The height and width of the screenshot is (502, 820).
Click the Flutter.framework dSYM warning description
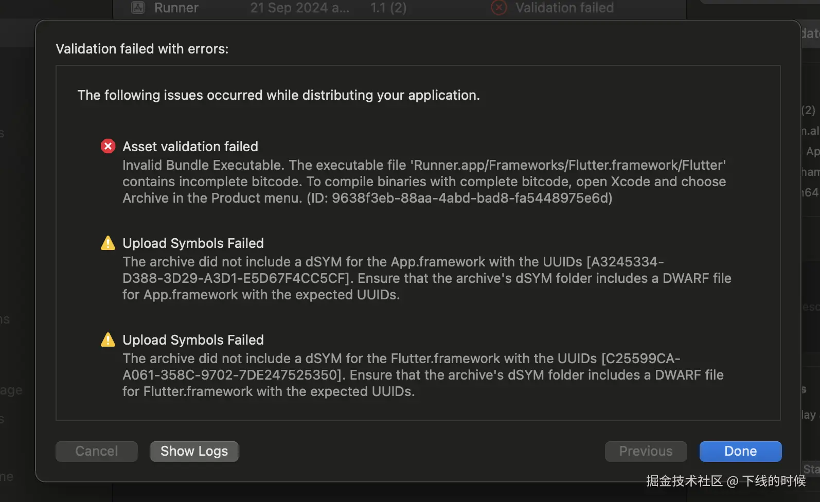click(x=423, y=375)
